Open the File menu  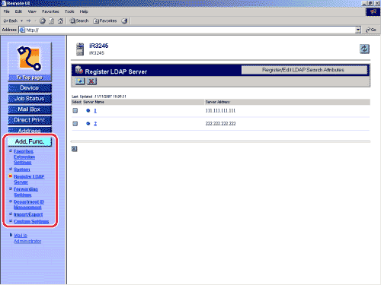click(6, 11)
